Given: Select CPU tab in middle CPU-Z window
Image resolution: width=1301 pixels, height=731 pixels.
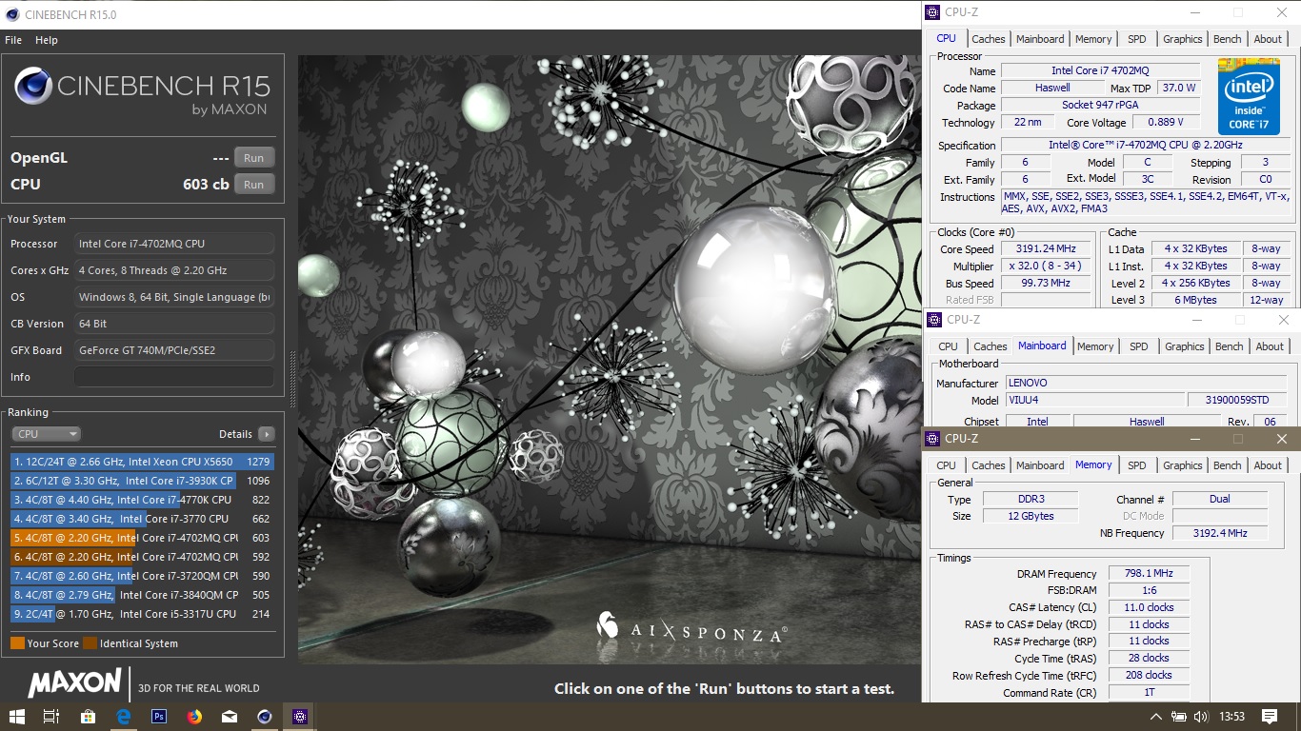Looking at the screenshot, I should pos(948,346).
